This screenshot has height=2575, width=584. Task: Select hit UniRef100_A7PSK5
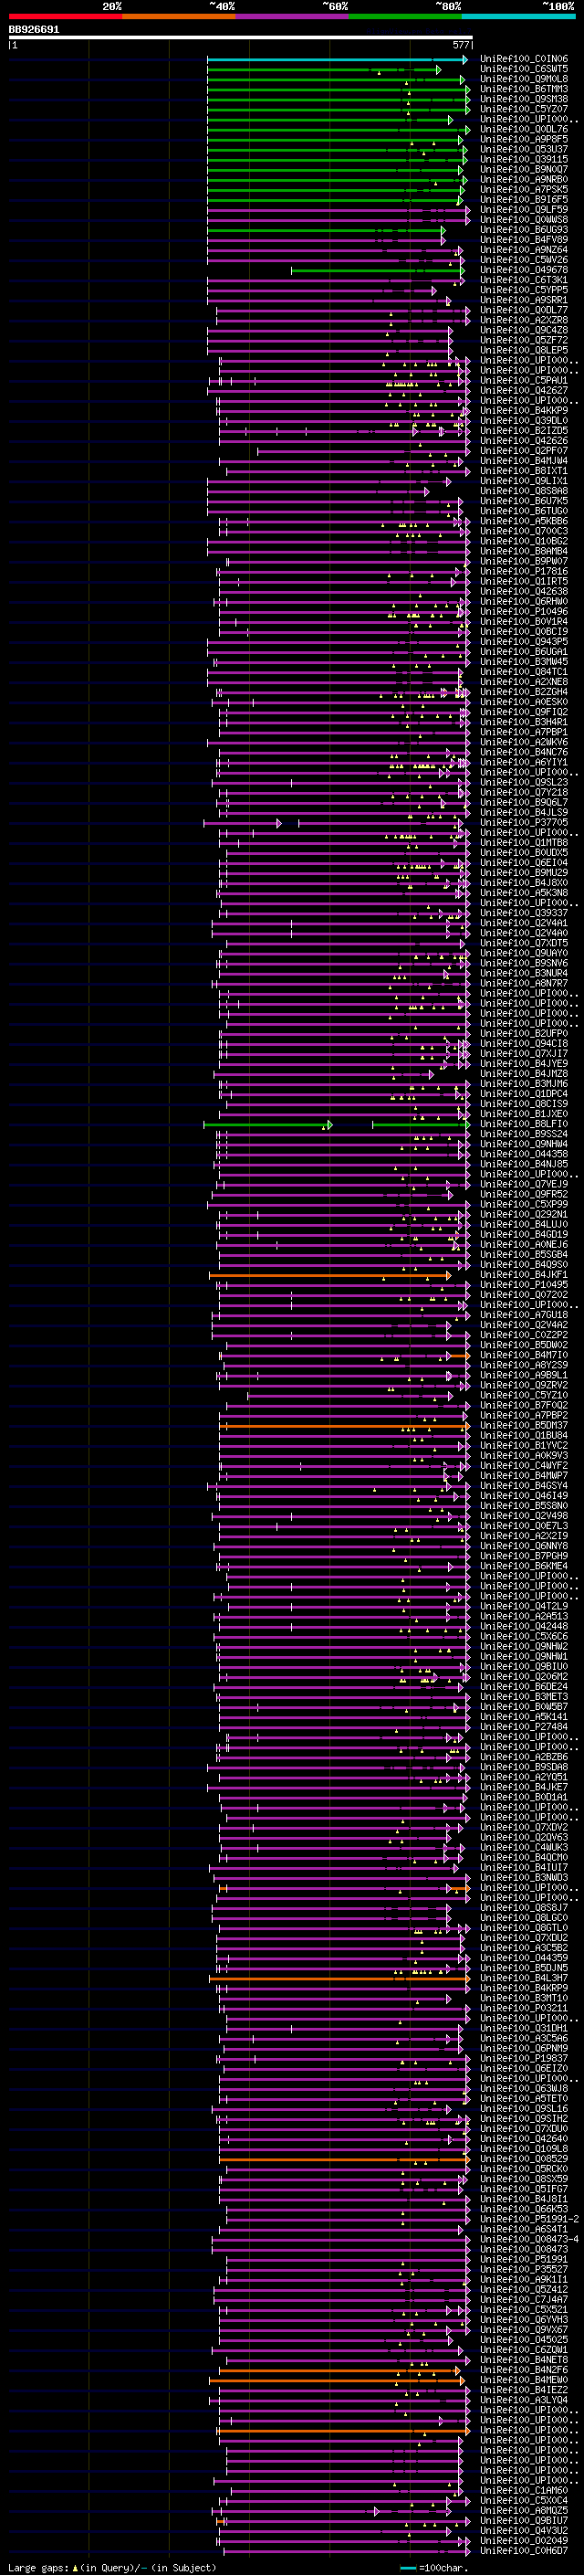tap(524, 189)
